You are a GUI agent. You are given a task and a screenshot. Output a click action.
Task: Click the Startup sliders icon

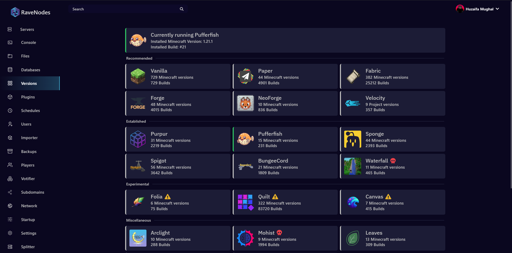10,219
